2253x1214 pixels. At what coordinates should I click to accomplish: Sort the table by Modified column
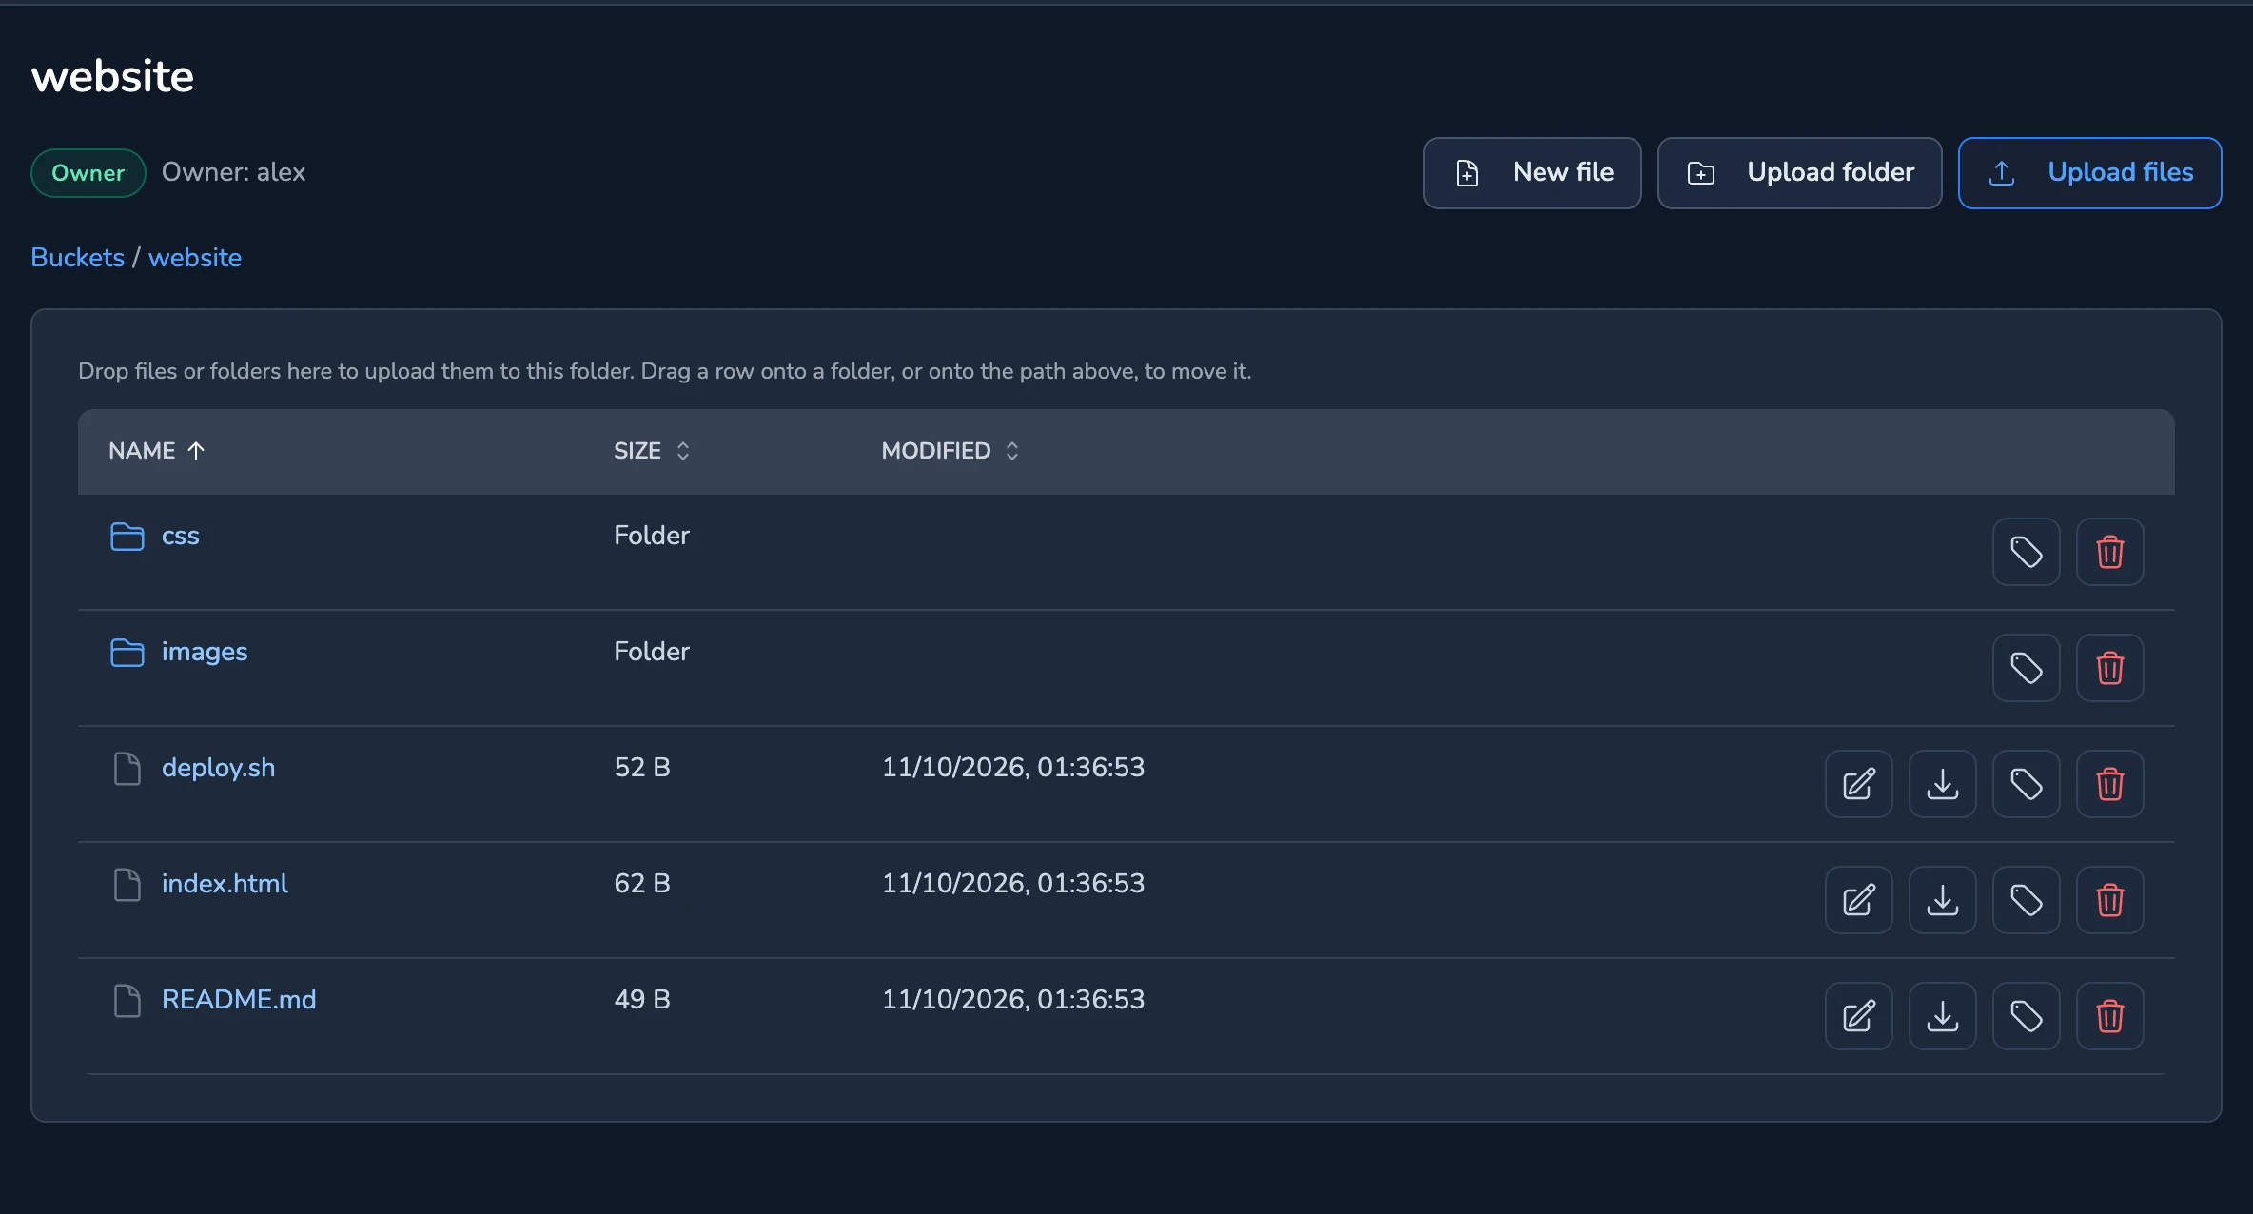tap(950, 451)
